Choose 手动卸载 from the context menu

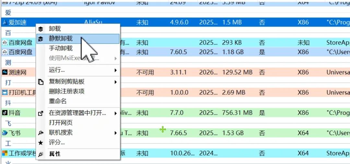pyautogui.click(x=61, y=48)
